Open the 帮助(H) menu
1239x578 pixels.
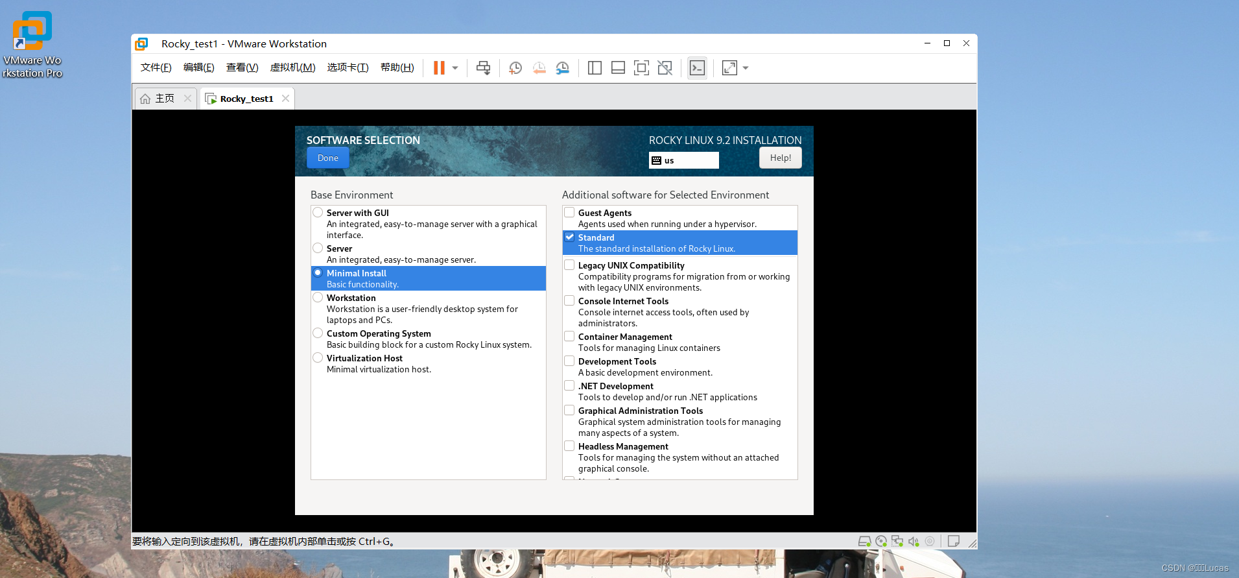[397, 67]
